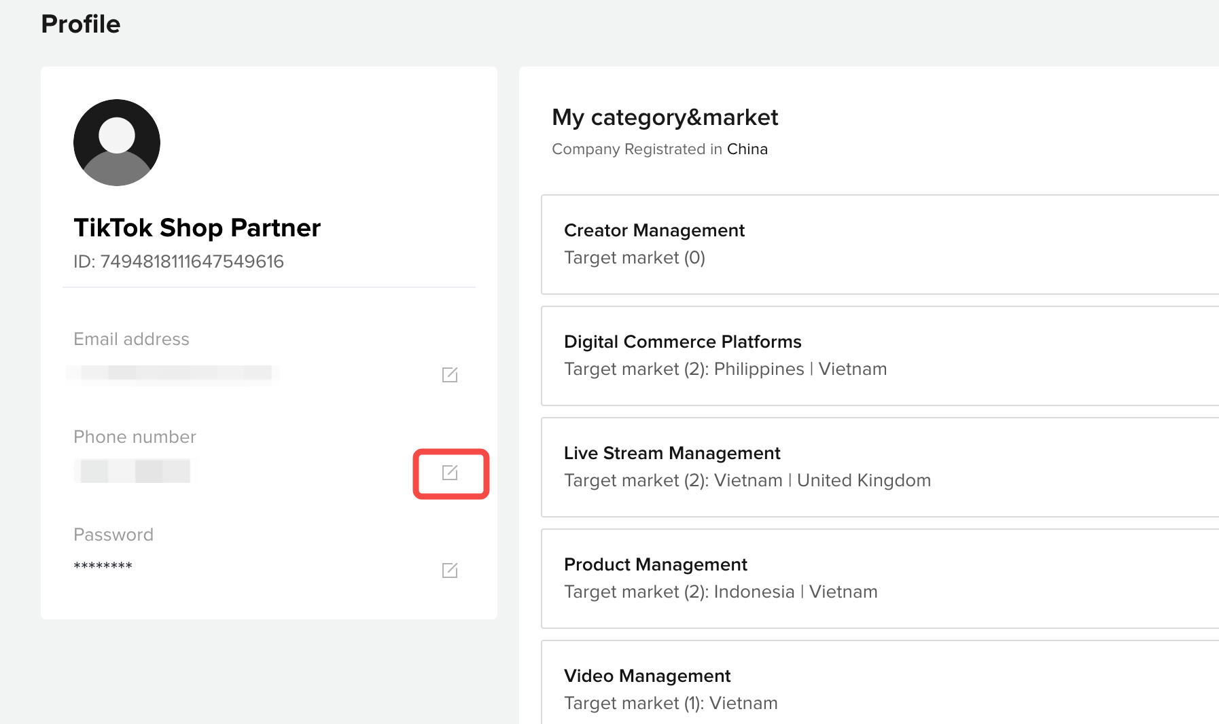Click the masked password asterisks
Image resolution: width=1219 pixels, height=724 pixels.
click(x=103, y=566)
